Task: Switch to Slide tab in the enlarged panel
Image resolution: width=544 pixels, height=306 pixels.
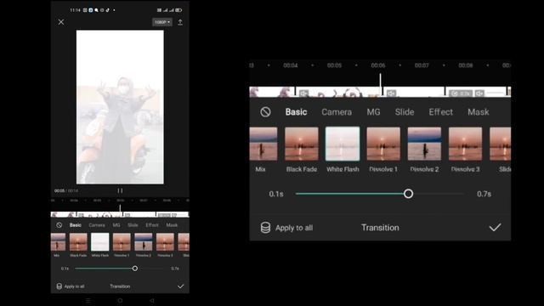Action: pos(405,112)
